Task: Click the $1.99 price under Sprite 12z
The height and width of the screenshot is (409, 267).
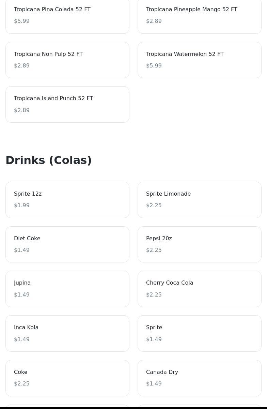Action: pos(22,206)
